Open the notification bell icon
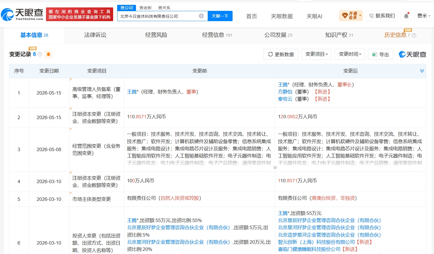 (x=406, y=16)
